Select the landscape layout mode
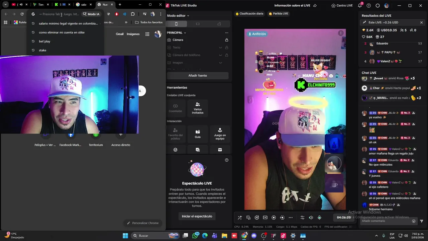The image size is (428, 241). (x=198, y=24)
